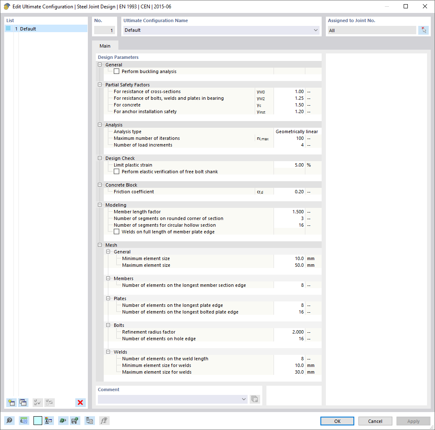The image size is (435, 430).
Task: Collapse the Design Check section
Action: pyautogui.click(x=100, y=158)
